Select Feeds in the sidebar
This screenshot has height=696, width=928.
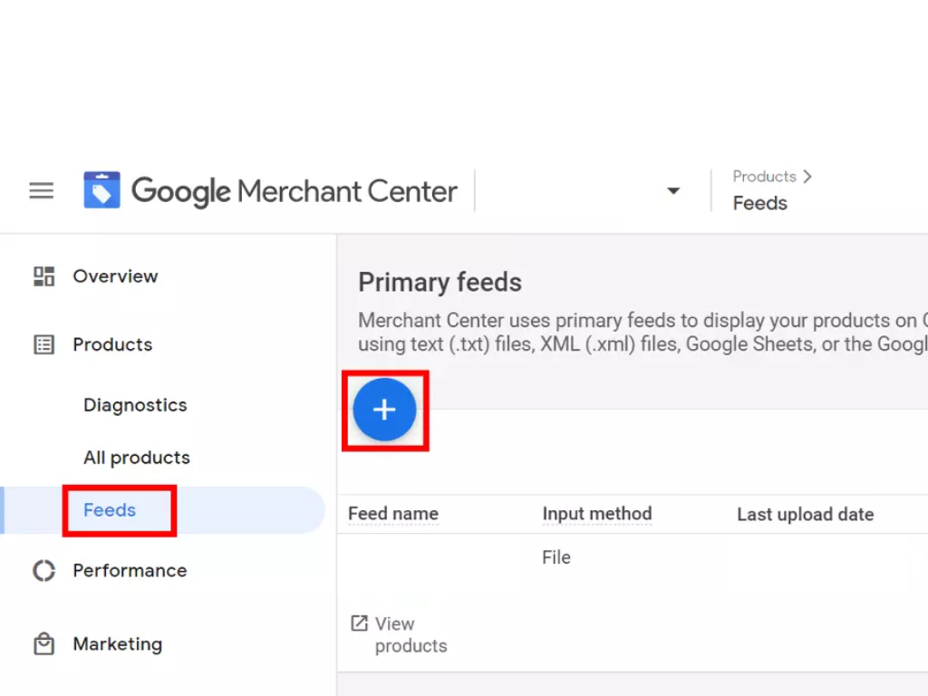(110, 510)
